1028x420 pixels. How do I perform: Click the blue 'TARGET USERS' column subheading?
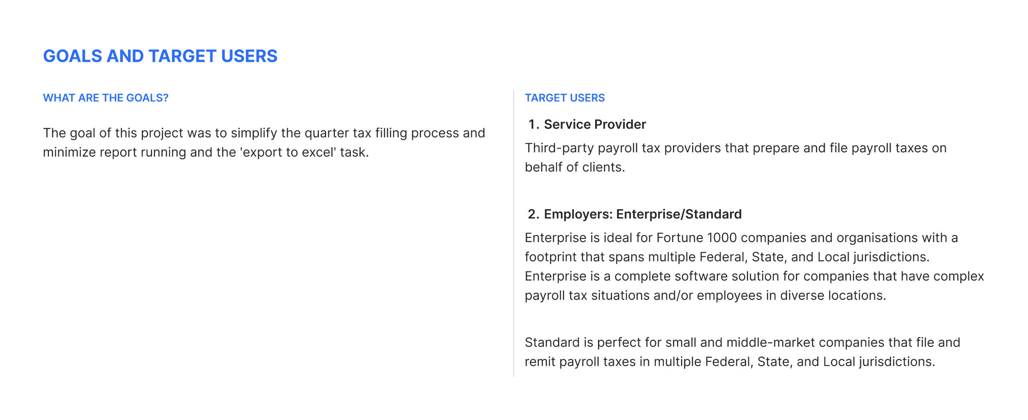tap(565, 98)
